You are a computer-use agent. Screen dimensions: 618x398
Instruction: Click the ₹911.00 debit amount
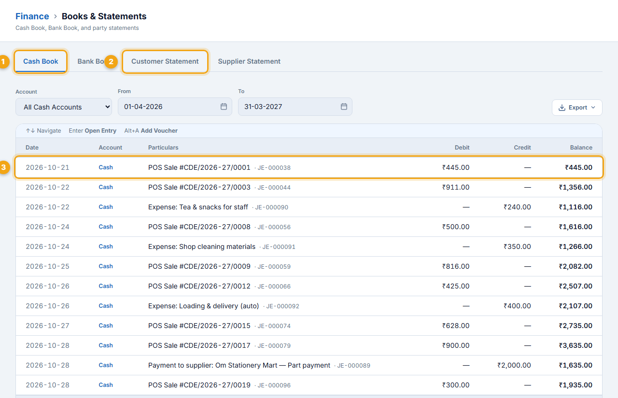(x=456, y=187)
